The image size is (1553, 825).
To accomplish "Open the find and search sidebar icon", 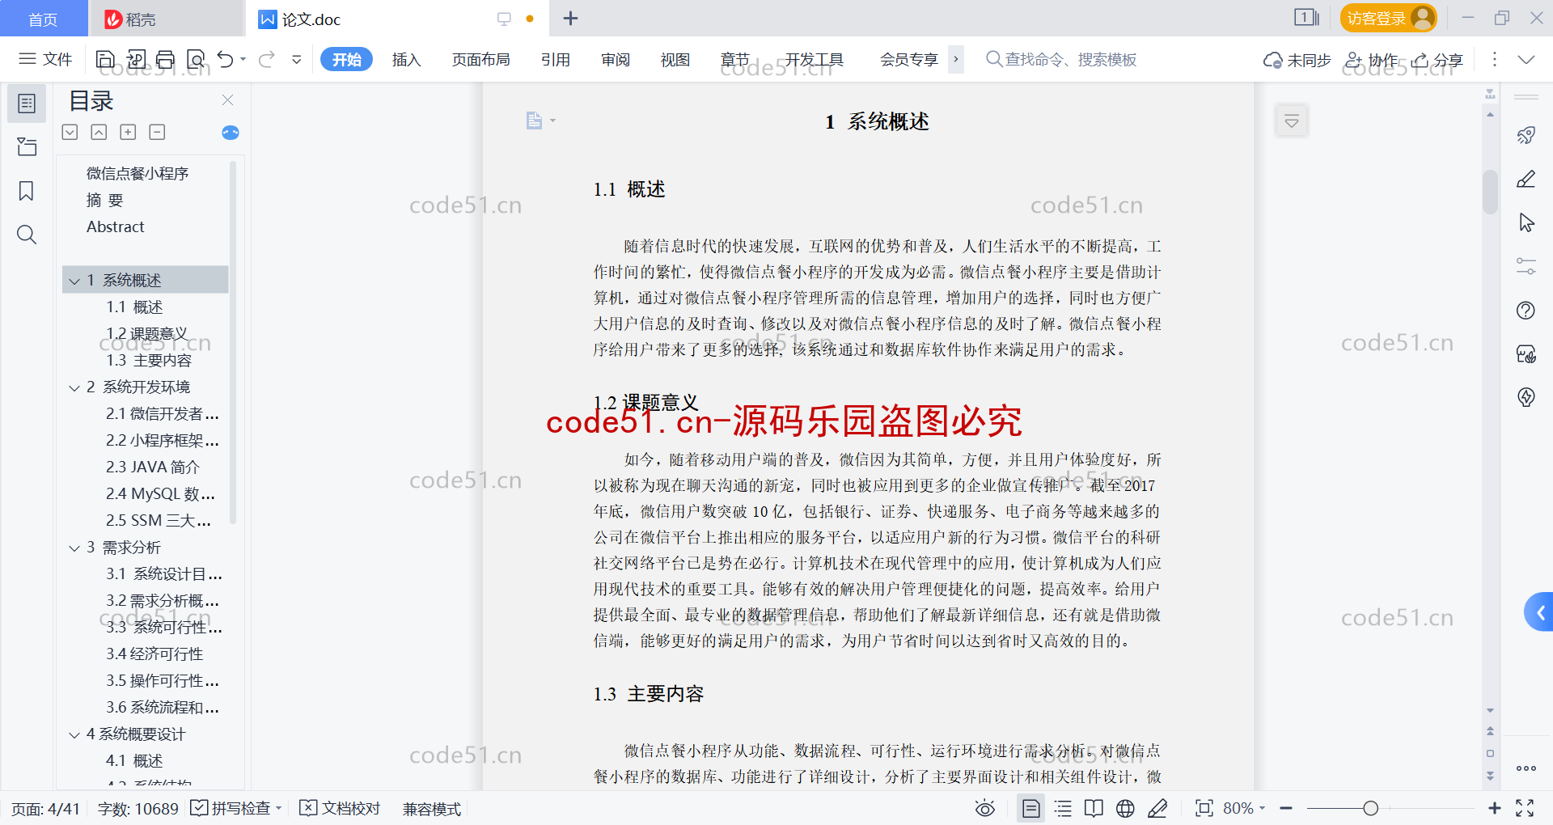I will click(27, 235).
